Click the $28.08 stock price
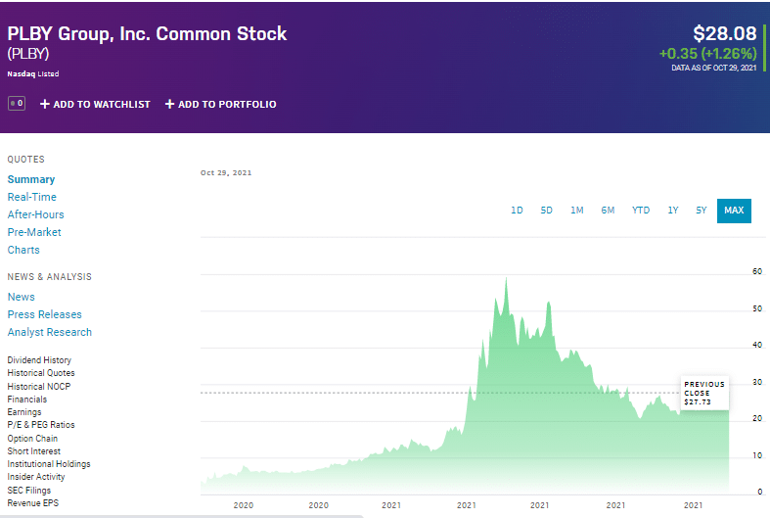This screenshot has height=518, width=770. click(x=725, y=33)
